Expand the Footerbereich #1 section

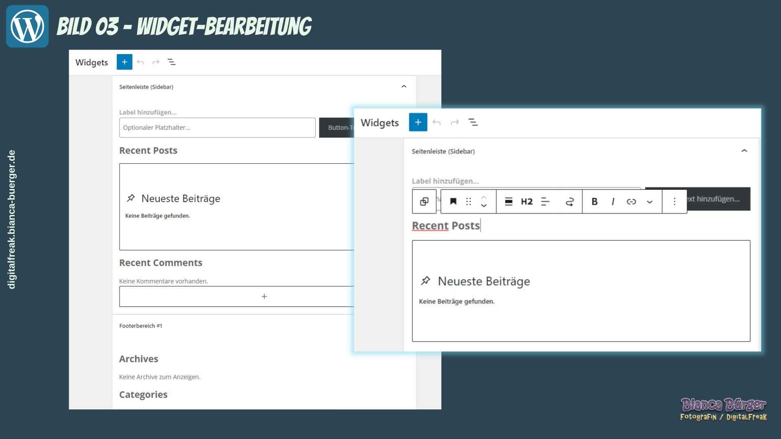pyautogui.click(x=140, y=326)
